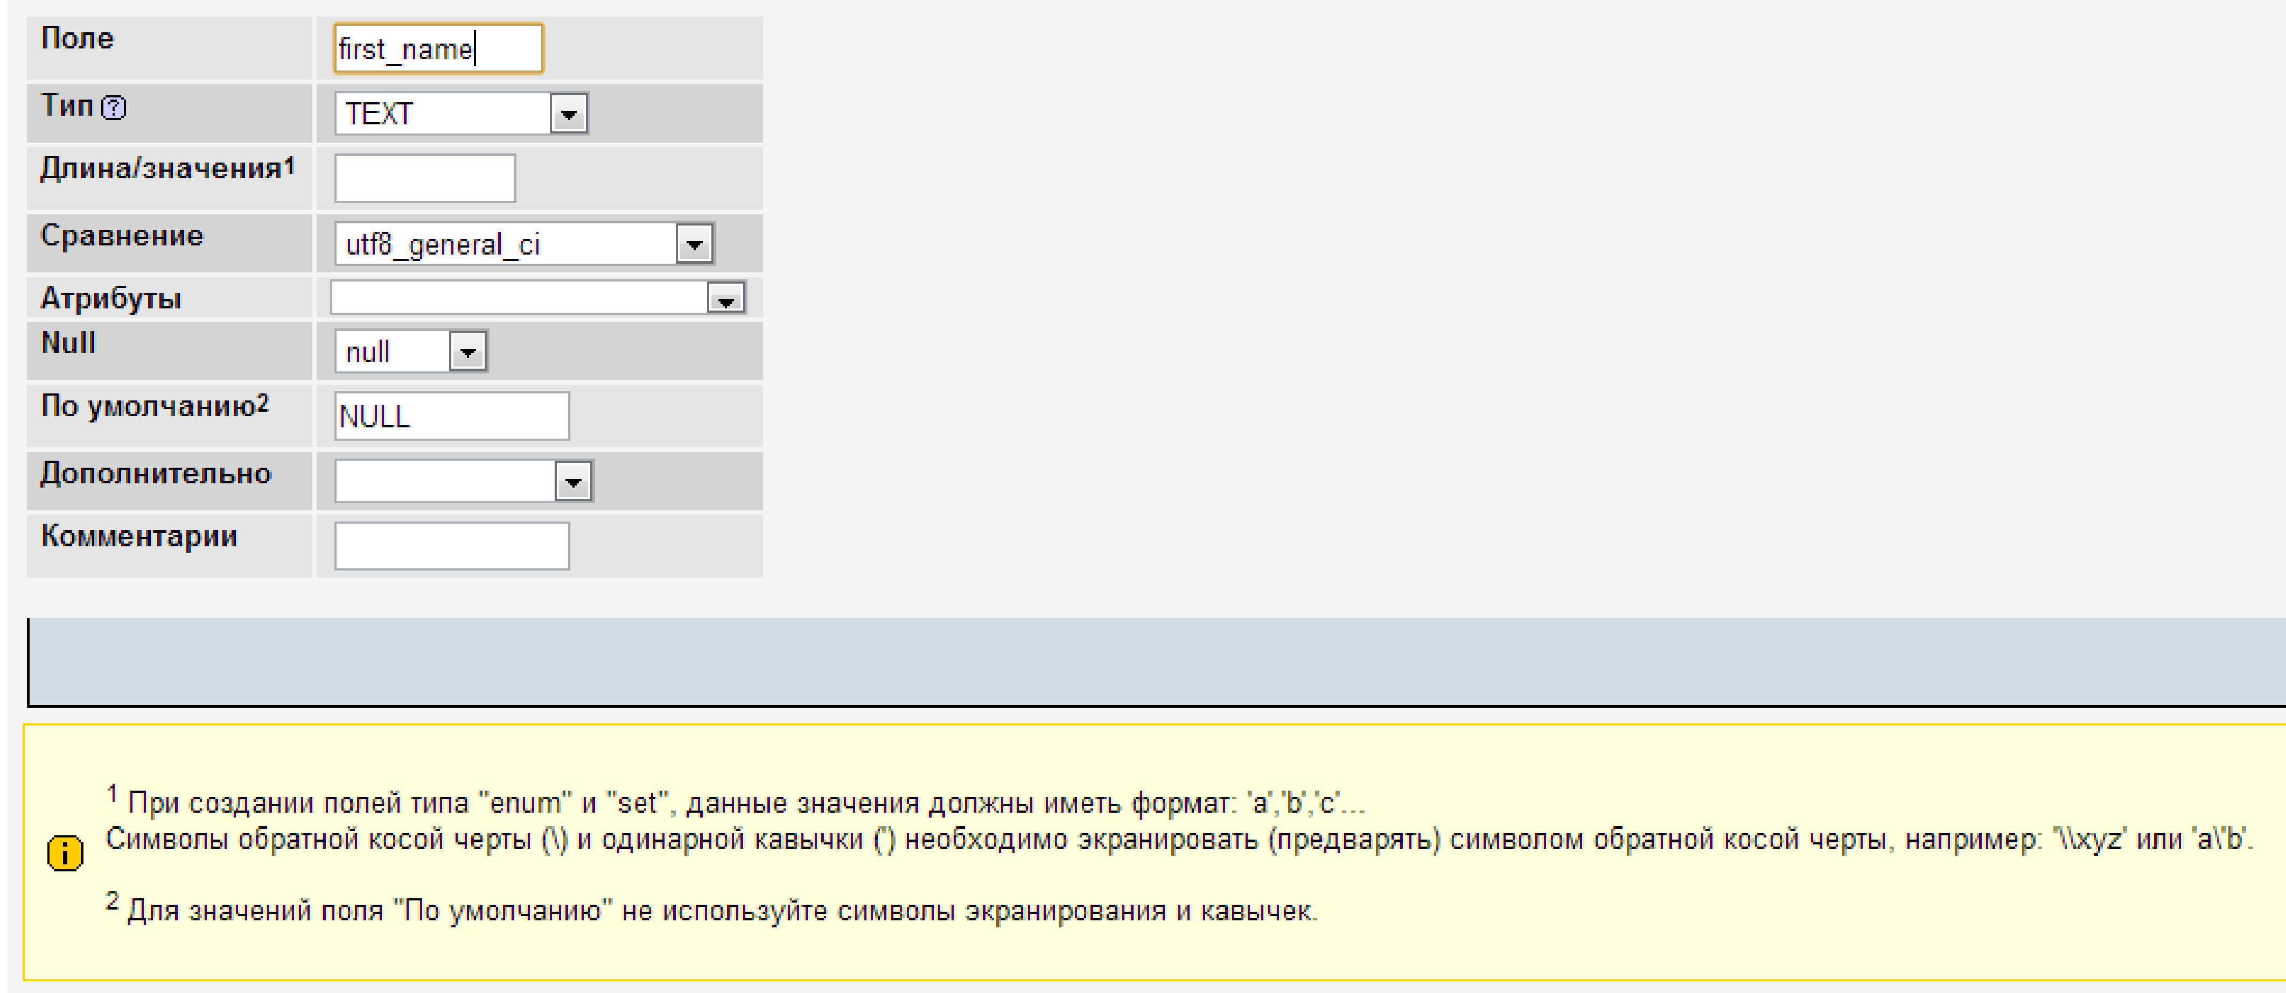This screenshot has width=2286, height=993.
Task: Click the help icon next to Тип
Action: (x=114, y=108)
